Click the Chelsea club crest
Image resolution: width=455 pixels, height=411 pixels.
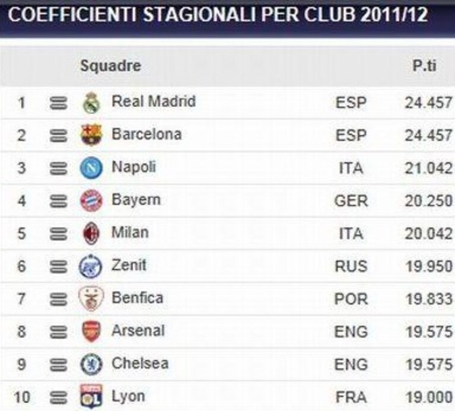click(x=91, y=364)
